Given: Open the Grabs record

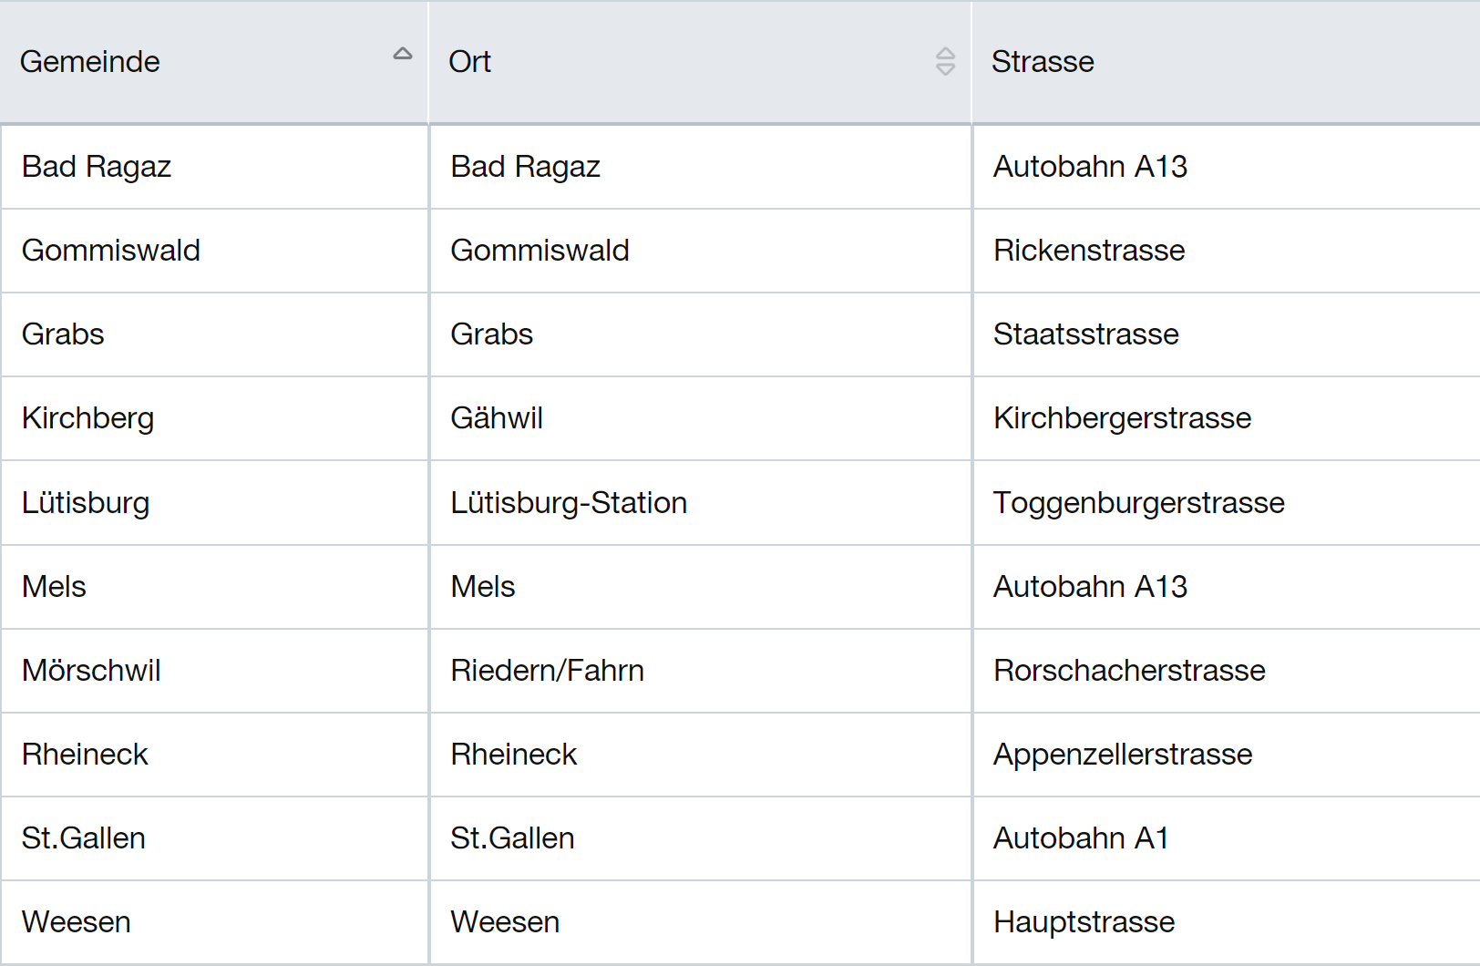Looking at the screenshot, I should click(x=62, y=334).
